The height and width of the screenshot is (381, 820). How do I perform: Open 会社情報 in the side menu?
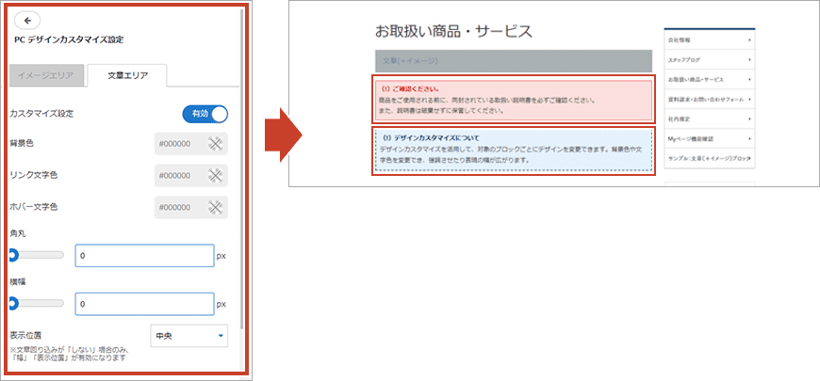(x=708, y=40)
